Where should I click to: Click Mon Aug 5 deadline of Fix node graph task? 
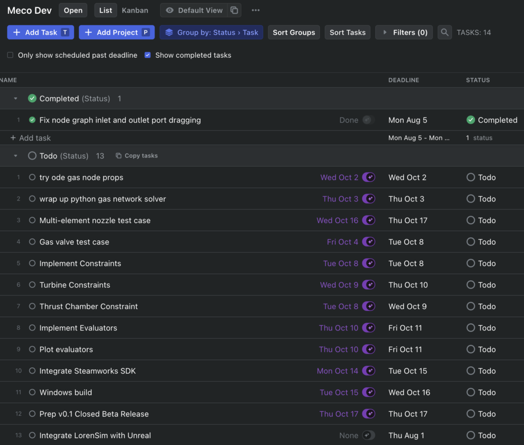click(x=408, y=120)
